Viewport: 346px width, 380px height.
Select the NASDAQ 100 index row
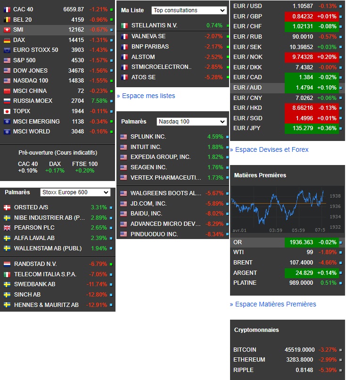pos(58,81)
